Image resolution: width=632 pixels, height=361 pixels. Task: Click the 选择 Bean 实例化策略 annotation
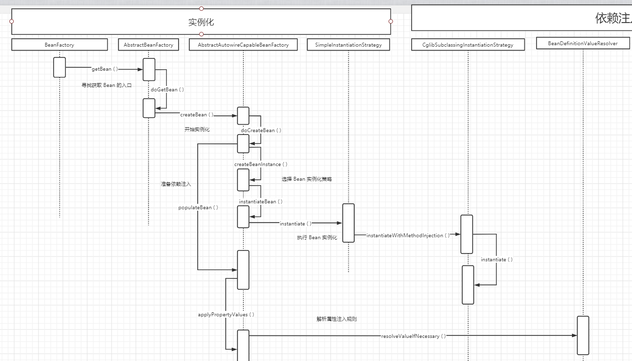click(306, 179)
